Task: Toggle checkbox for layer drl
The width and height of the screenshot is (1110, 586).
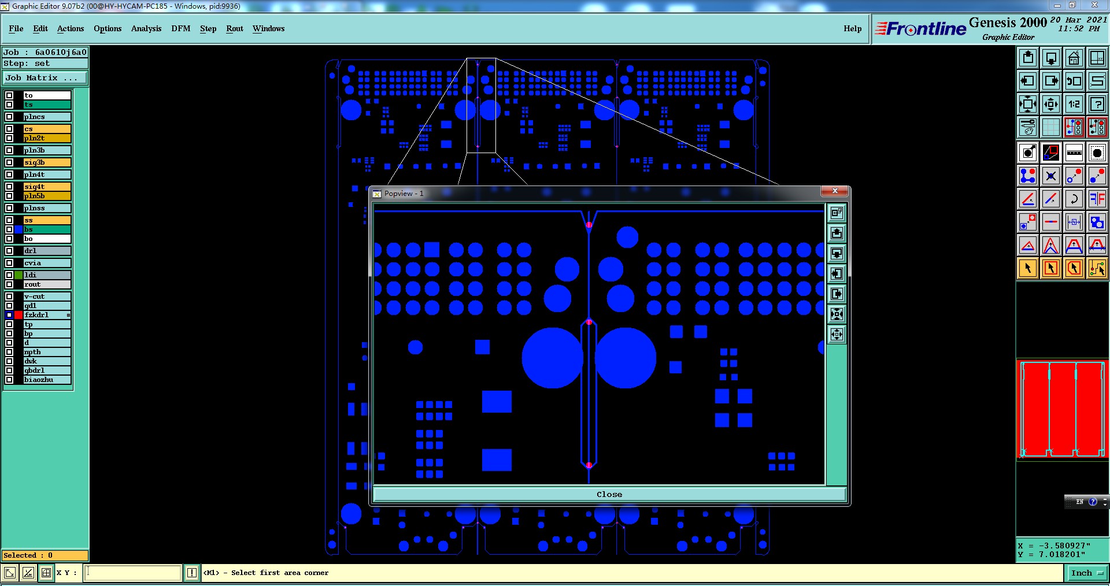Action: (9, 251)
